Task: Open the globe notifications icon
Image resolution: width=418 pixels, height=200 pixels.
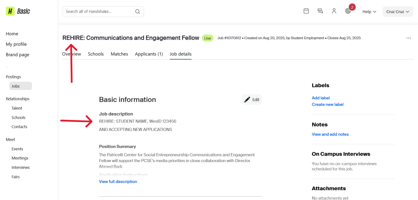Action: click(348, 11)
